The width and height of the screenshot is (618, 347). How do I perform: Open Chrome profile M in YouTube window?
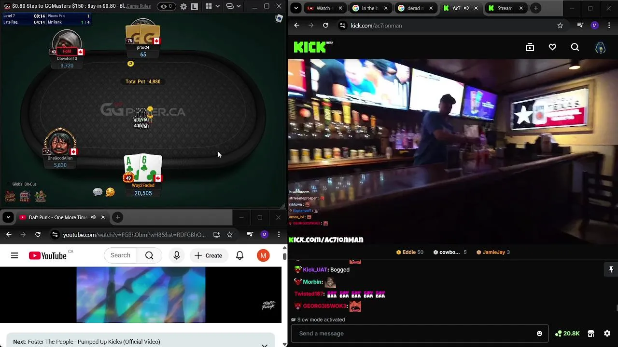[264, 235]
